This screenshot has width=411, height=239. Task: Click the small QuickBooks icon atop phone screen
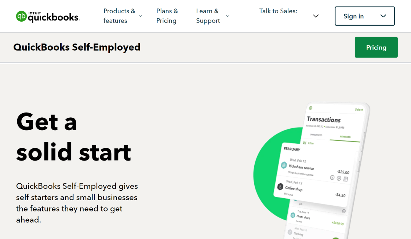(x=310, y=108)
